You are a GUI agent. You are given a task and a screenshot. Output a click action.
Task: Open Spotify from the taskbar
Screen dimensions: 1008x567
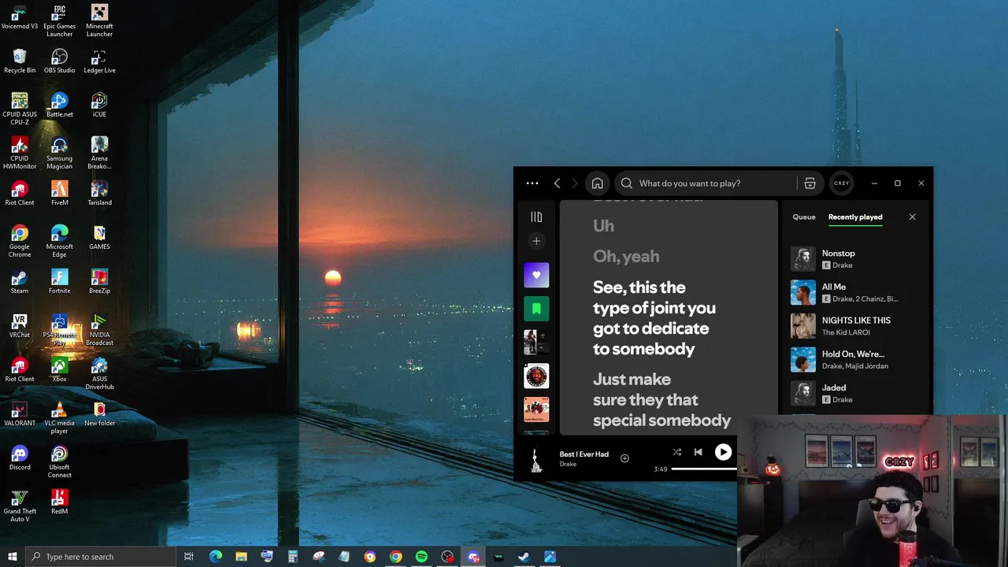coord(421,557)
